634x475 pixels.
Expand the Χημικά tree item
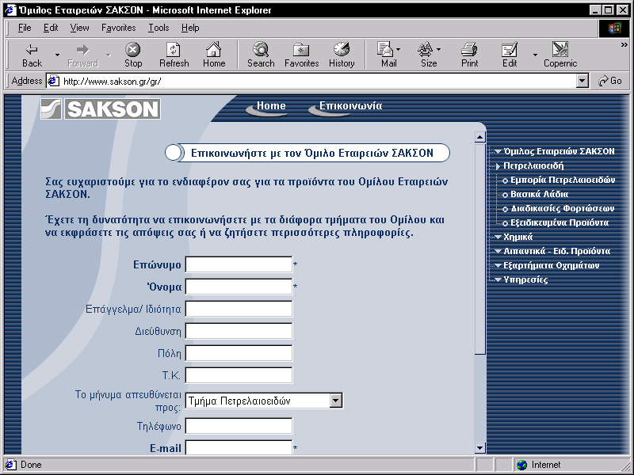(498, 237)
